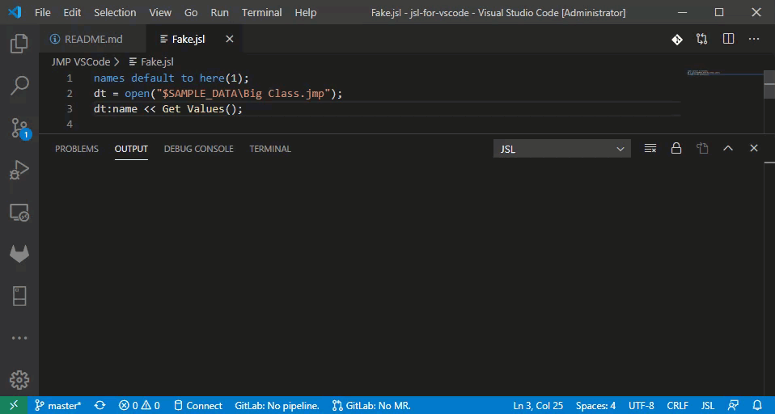Switch to the DEBUG CONSOLE tab

[x=199, y=149]
